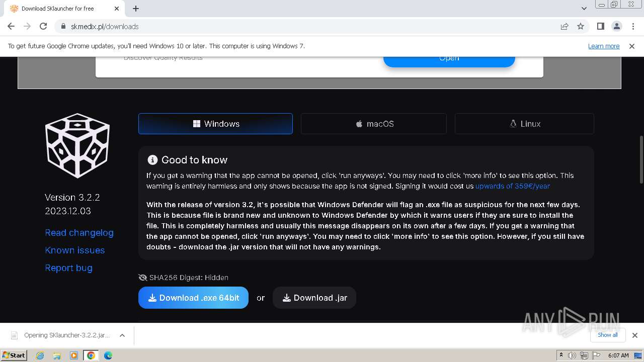644x362 pixels.
Task: Select the Linux platform tab
Action: point(524,124)
